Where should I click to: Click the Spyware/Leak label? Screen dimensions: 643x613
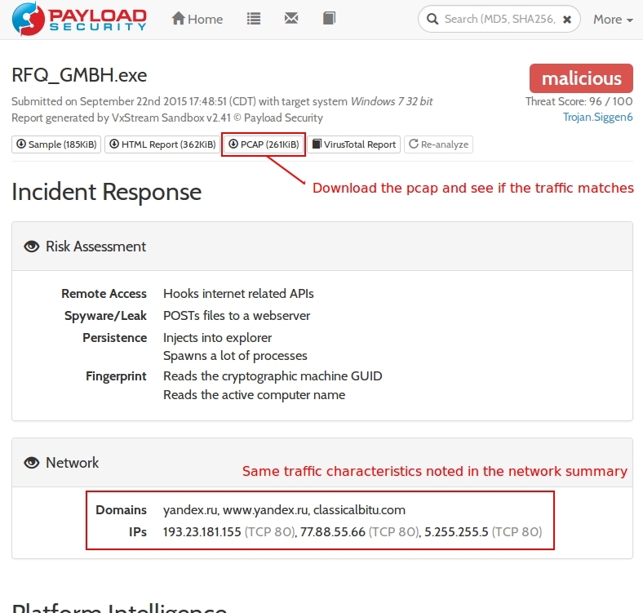click(105, 316)
